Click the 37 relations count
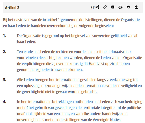 coord(92,7)
